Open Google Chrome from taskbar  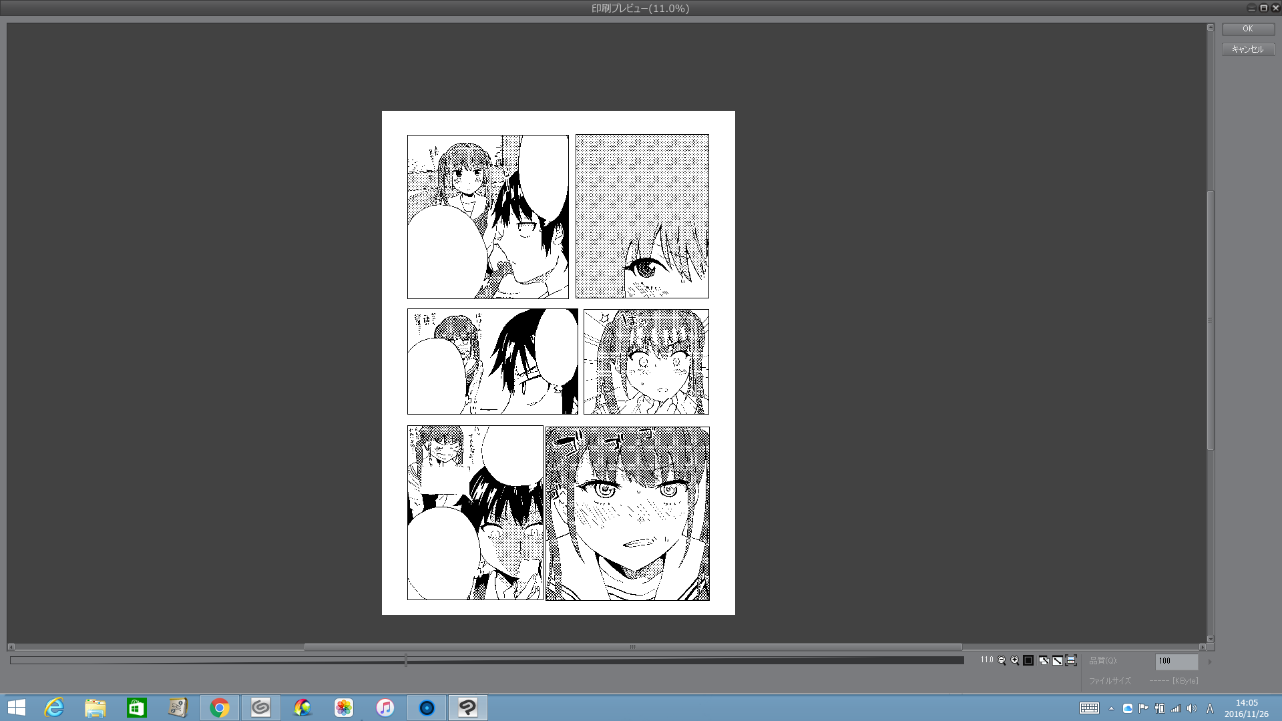coord(220,708)
